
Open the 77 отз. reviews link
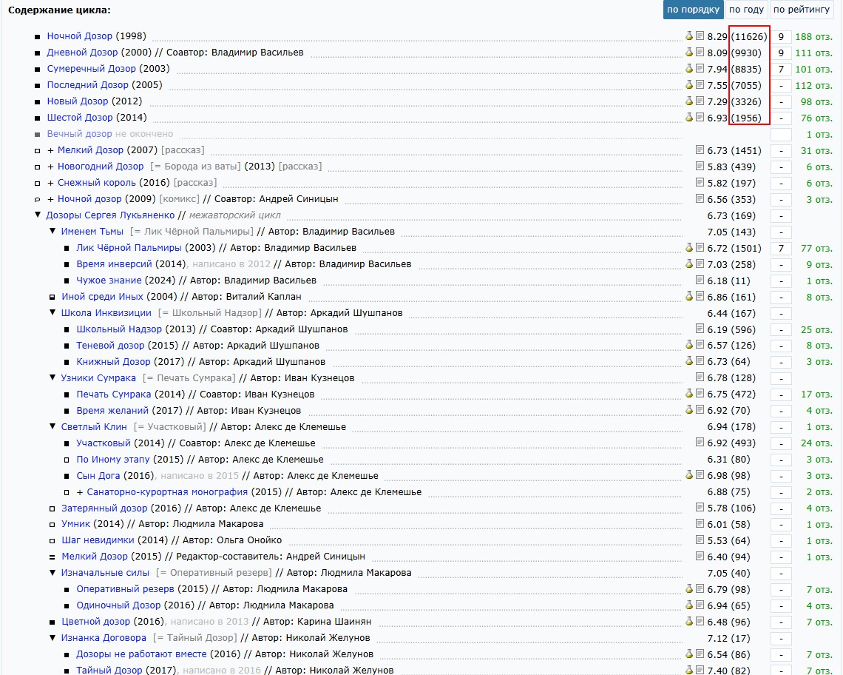coord(816,248)
